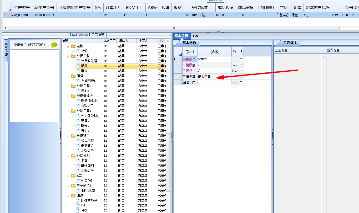Image resolution: width=359 pixels, height=213 pixels.
Task: Click the 终端客户代码 column header
Action: pyautogui.click(x=317, y=8)
